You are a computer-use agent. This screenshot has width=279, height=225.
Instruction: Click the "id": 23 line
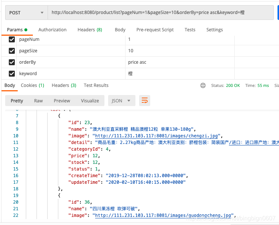80,123
